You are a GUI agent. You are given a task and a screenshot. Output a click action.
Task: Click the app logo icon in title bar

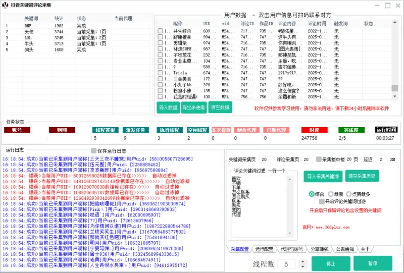[6, 5]
